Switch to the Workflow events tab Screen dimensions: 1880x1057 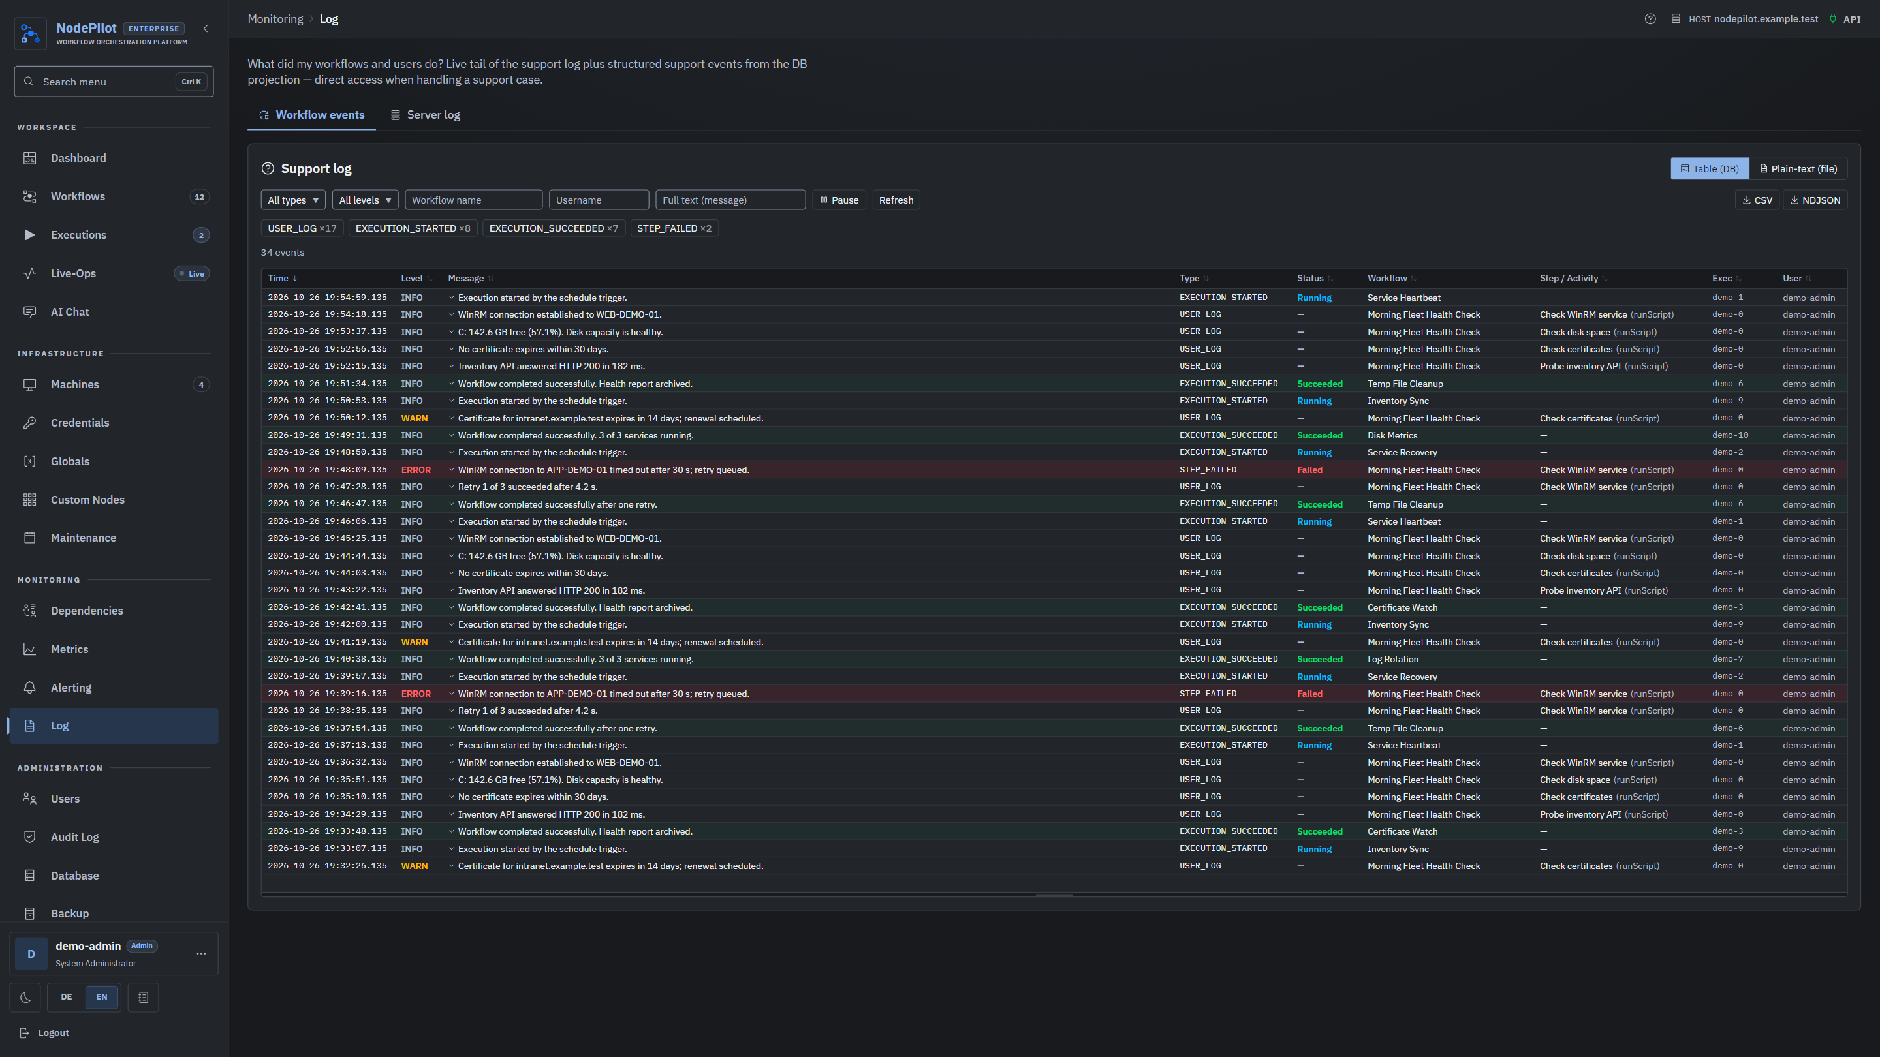coord(311,115)
